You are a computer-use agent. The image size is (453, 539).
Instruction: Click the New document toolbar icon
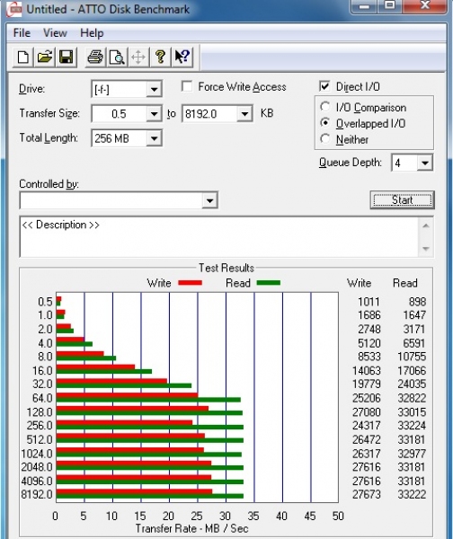pyautogui.click(x=23, y=57)
